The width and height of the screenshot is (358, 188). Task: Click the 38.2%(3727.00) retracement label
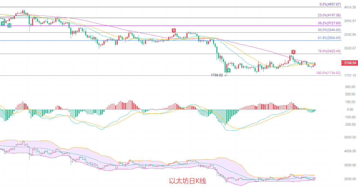(x=329, y=23)
